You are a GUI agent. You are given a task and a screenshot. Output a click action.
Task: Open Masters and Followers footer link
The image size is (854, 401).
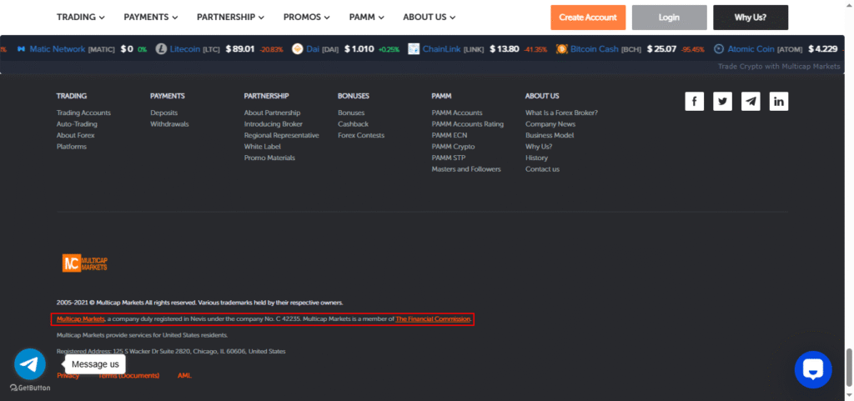click(466, 169)
